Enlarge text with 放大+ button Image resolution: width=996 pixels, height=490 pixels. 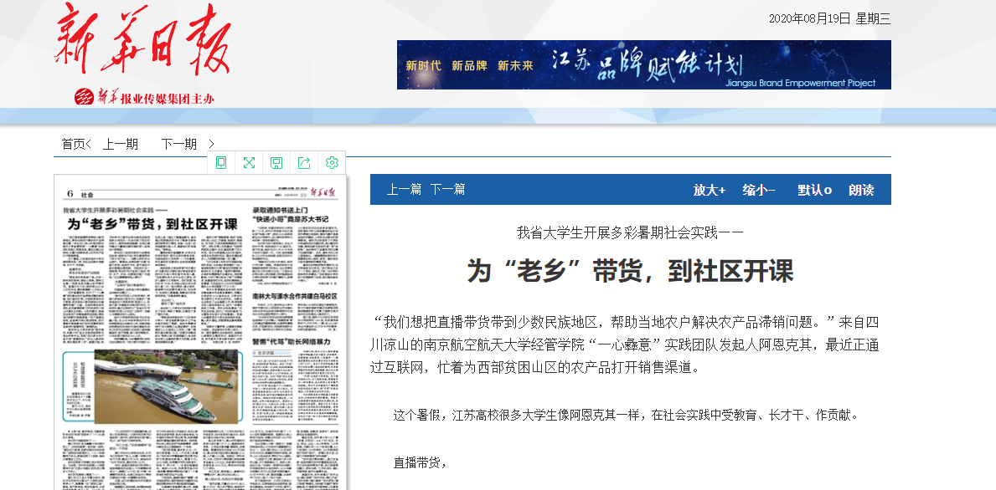709,190
